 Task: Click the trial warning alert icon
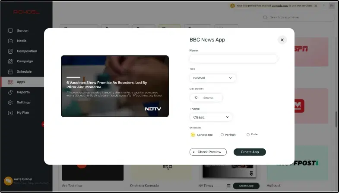(x=232, y=6)
